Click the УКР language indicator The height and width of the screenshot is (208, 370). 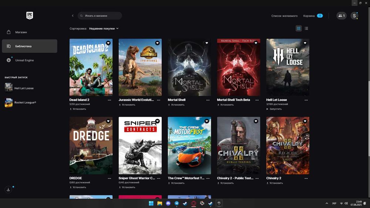point(334,203)
